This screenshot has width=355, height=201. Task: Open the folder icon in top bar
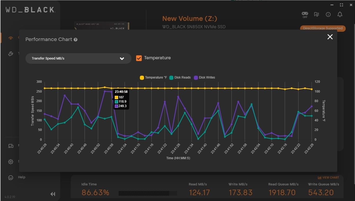[317, 15]
